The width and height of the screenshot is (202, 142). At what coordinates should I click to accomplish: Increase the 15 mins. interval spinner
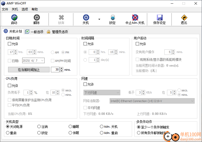(x=116, y=51)
